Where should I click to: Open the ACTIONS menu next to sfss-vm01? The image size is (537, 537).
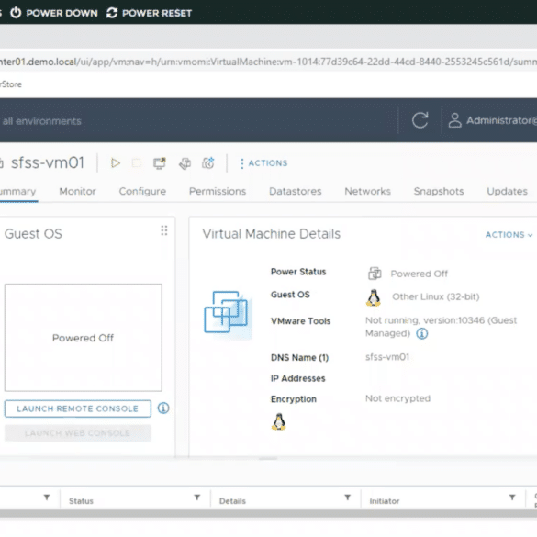(264, 163)
